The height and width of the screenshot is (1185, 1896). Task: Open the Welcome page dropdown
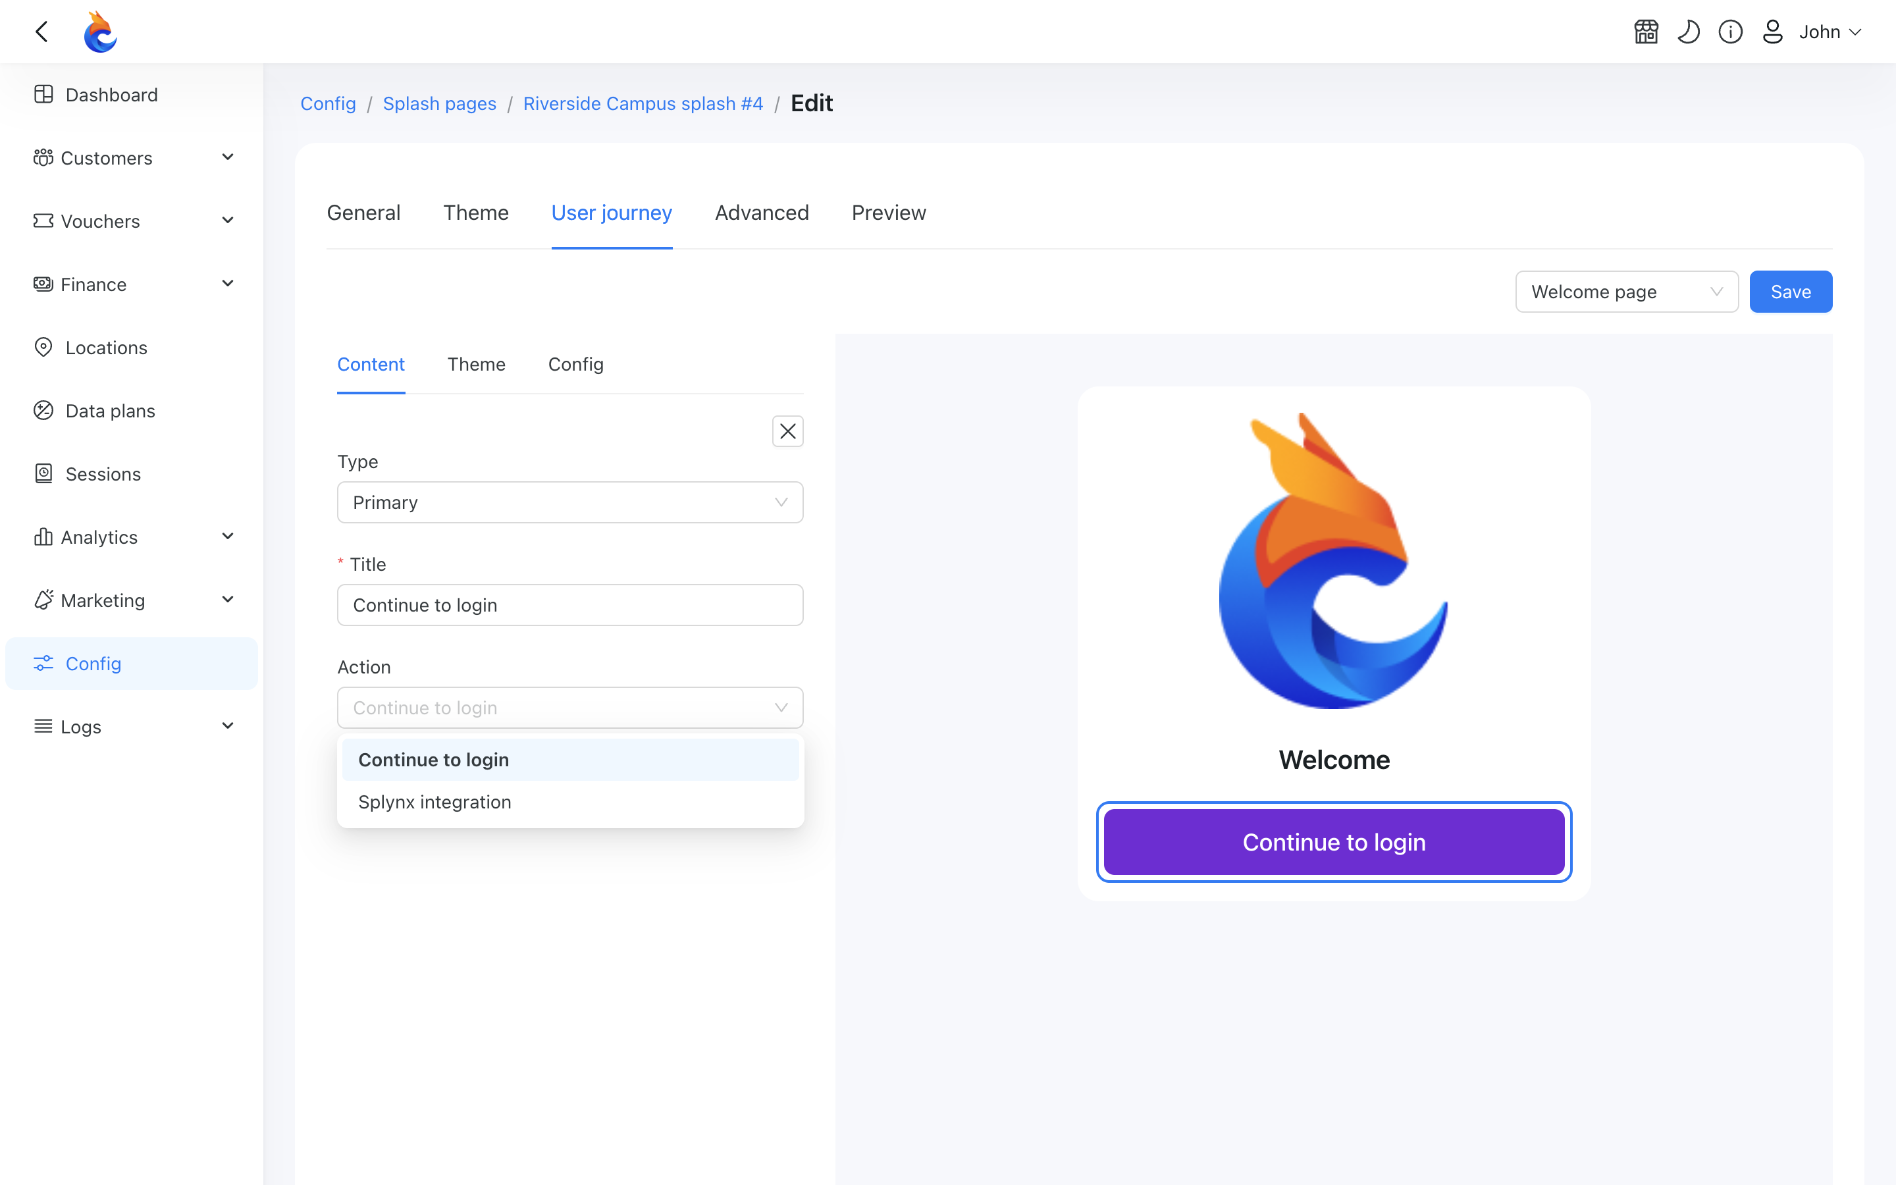coord(1627,292)
